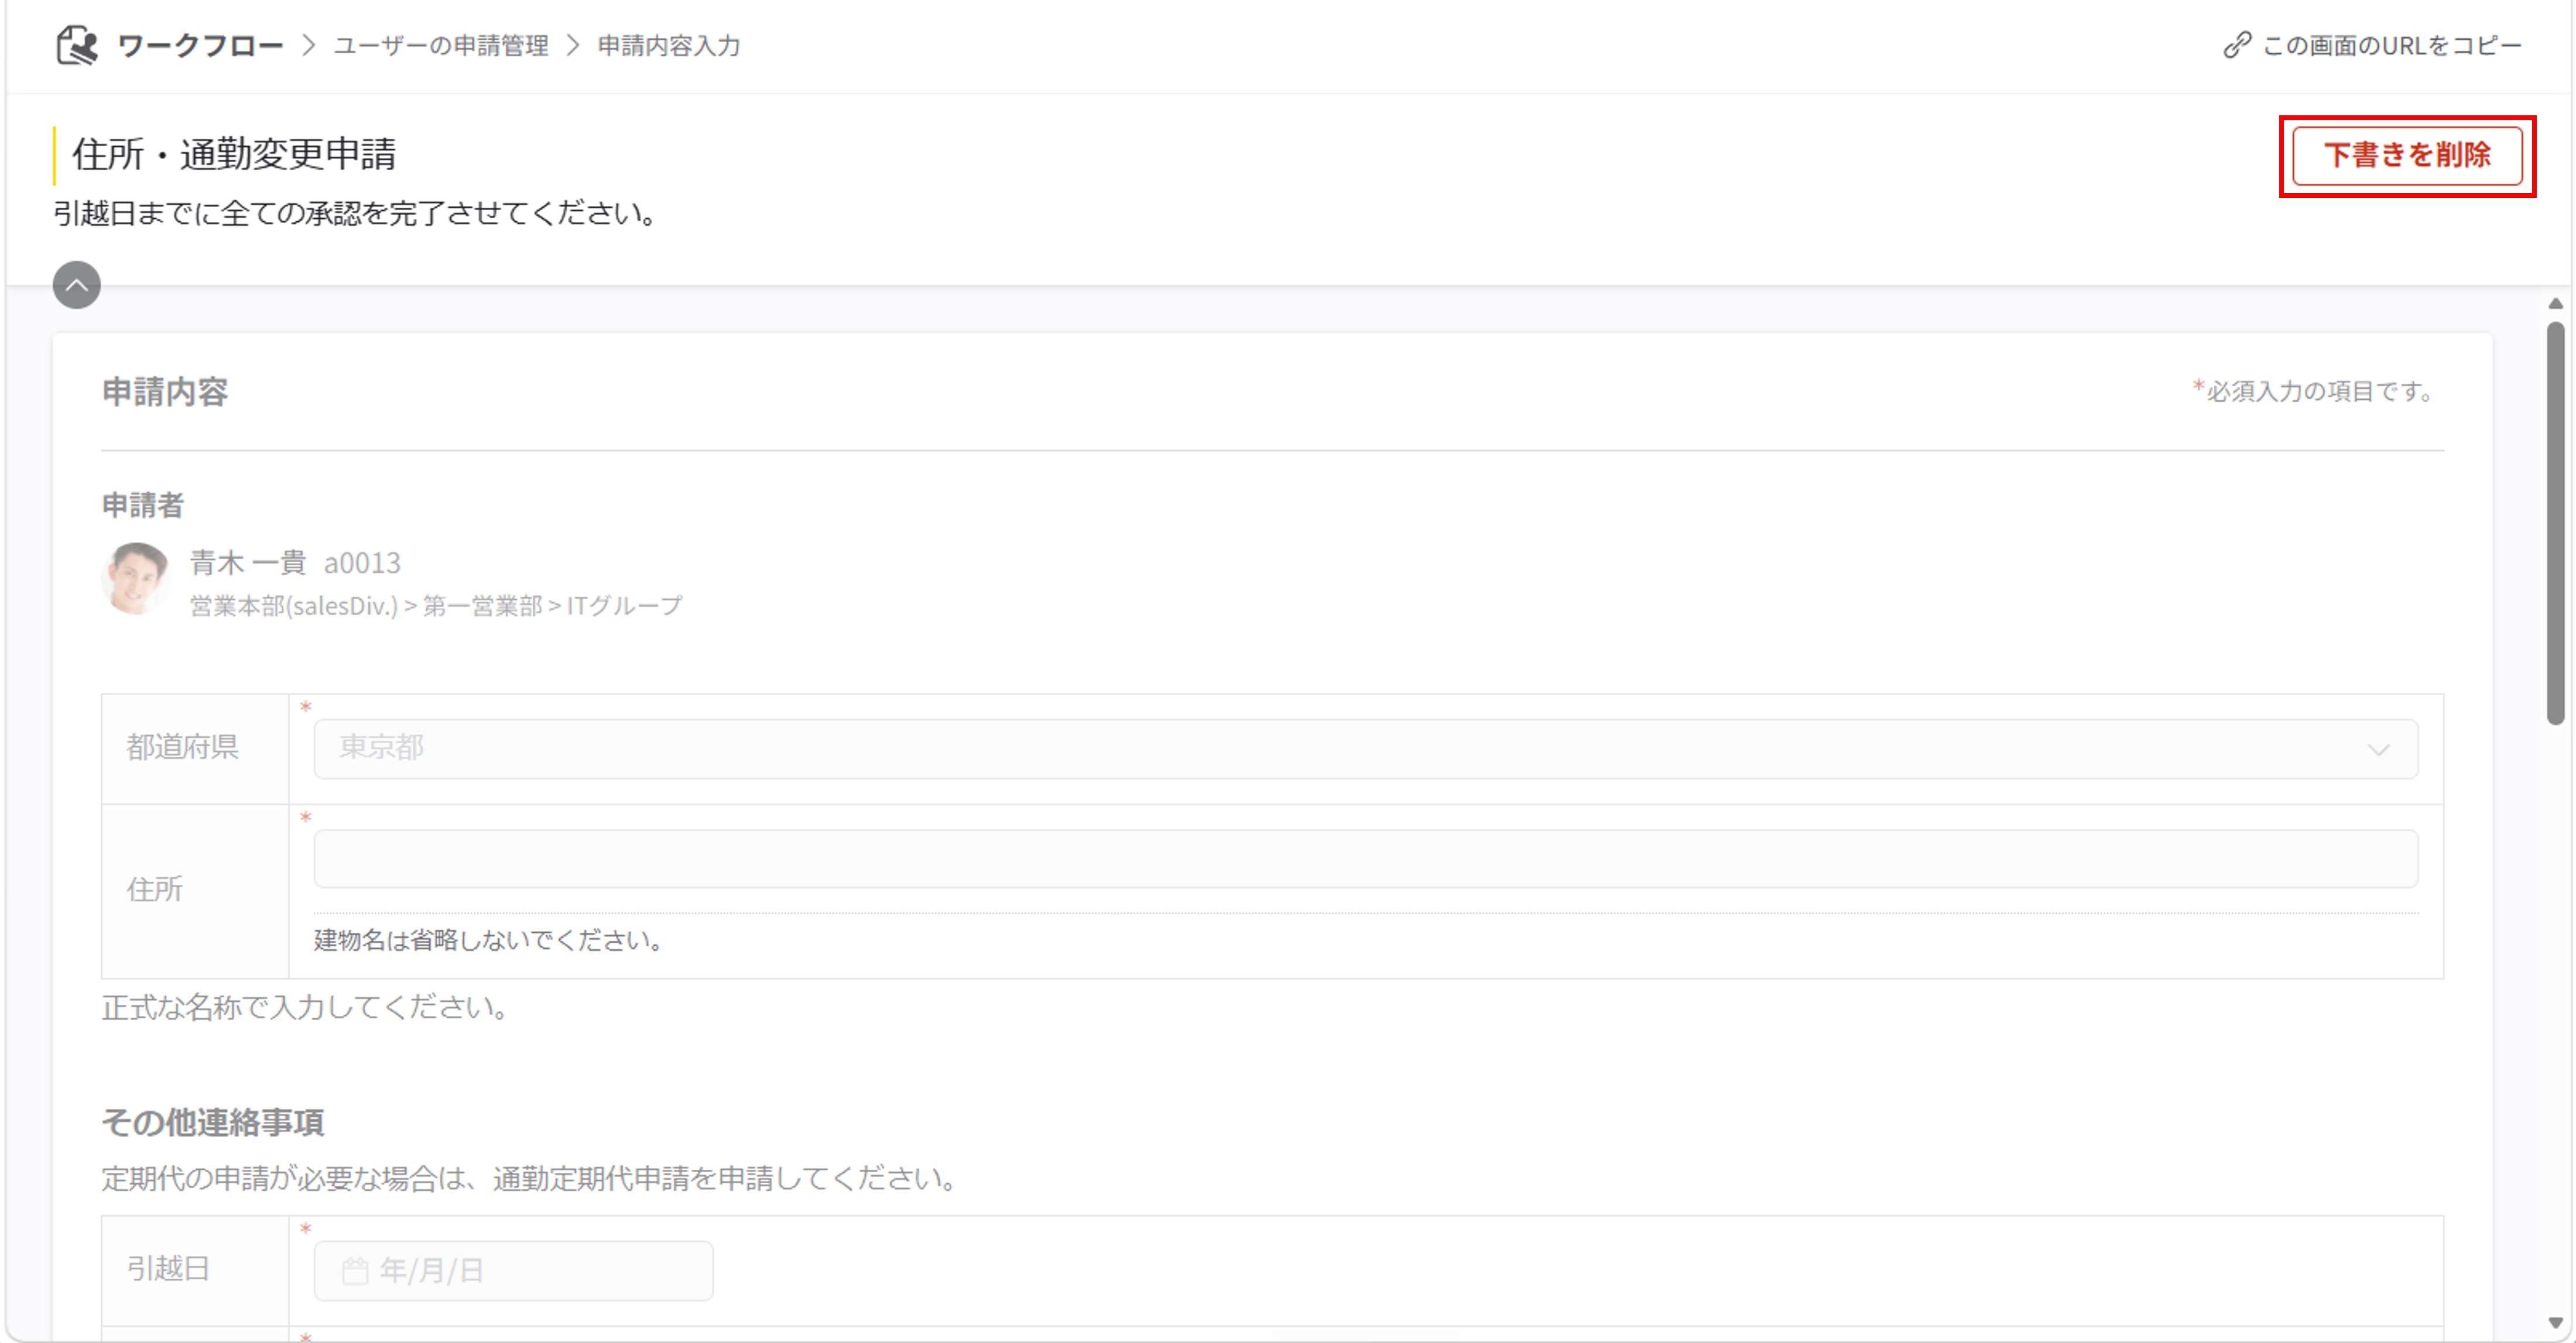The height and width of the screenshot is (1343, 2576).
Task: Click the chain link icon
Action: coord(2237,46)
